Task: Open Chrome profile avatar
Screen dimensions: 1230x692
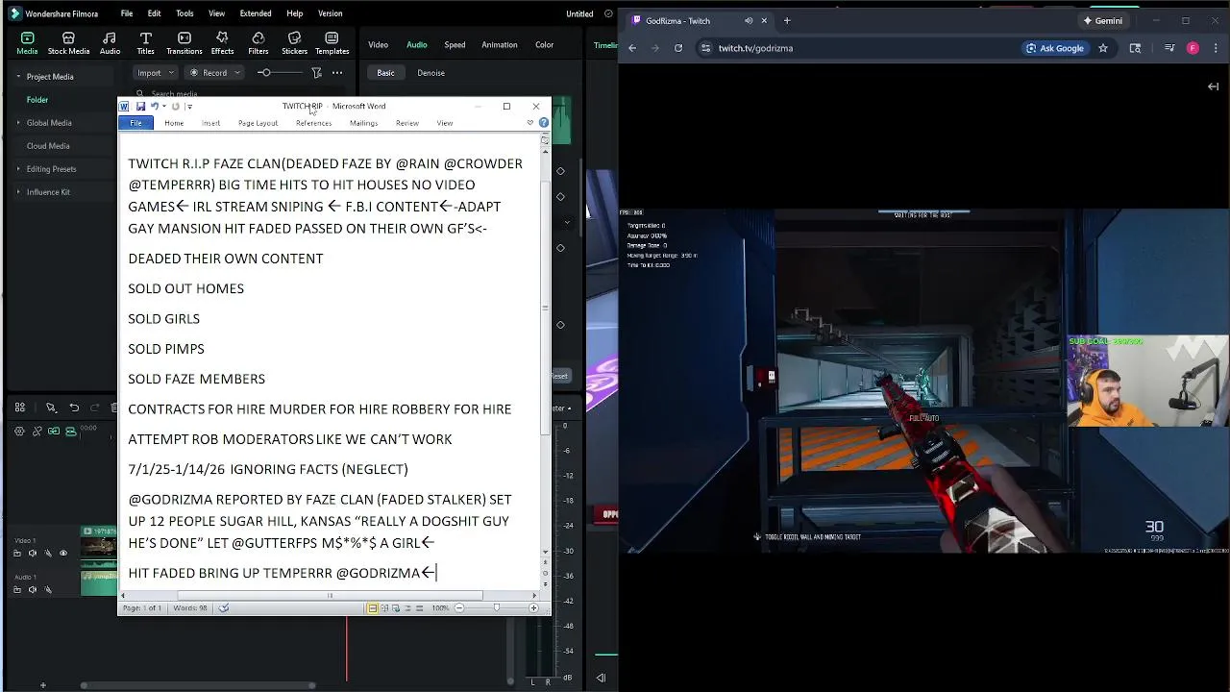Action: [1193, 48]
